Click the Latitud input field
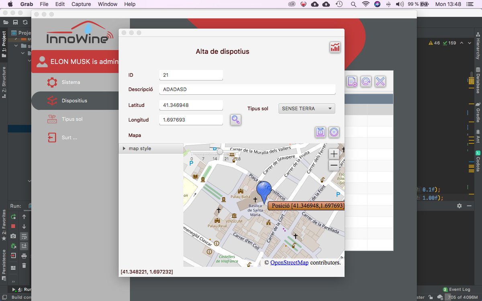 [191, 105]
